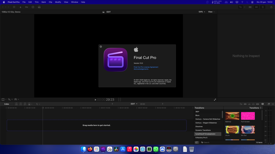Screen dimensions: 275x154
Task: Open the Acknowledgements link
Action: tap(141, 69)
